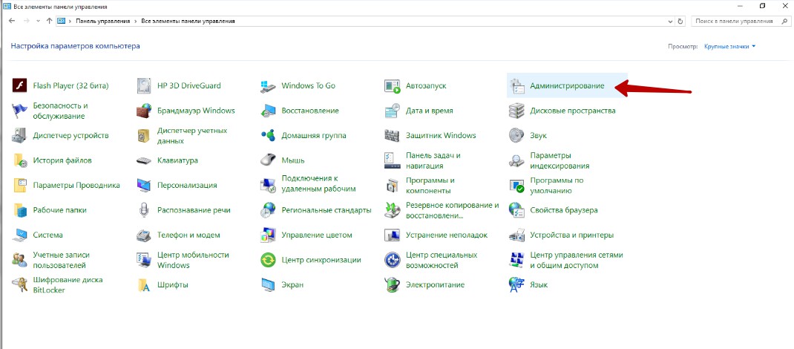Open the Электропитание battery icon
This screenshot has height=349, width=794.
pos(393,284)
